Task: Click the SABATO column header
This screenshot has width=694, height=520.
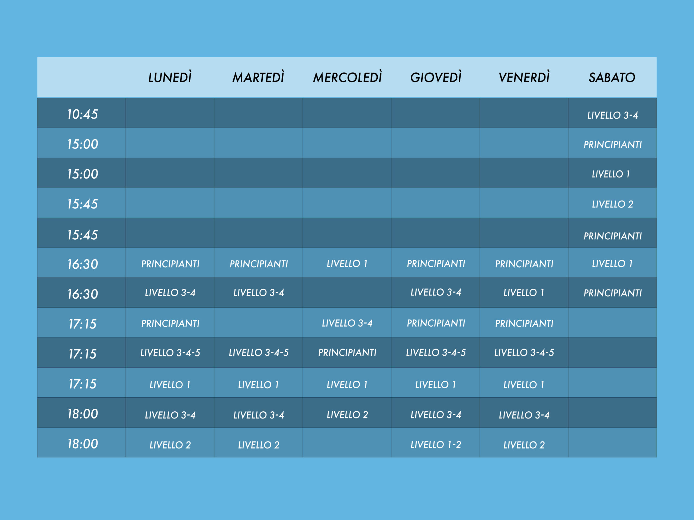Action: click(612, 77)
